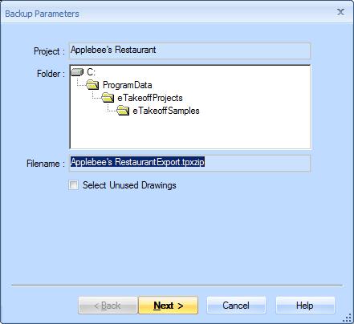Close the Backup Parameters dialog
Screen dimensions: 354x324
pos(340,12)
